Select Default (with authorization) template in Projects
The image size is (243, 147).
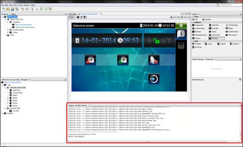point(25,27)
